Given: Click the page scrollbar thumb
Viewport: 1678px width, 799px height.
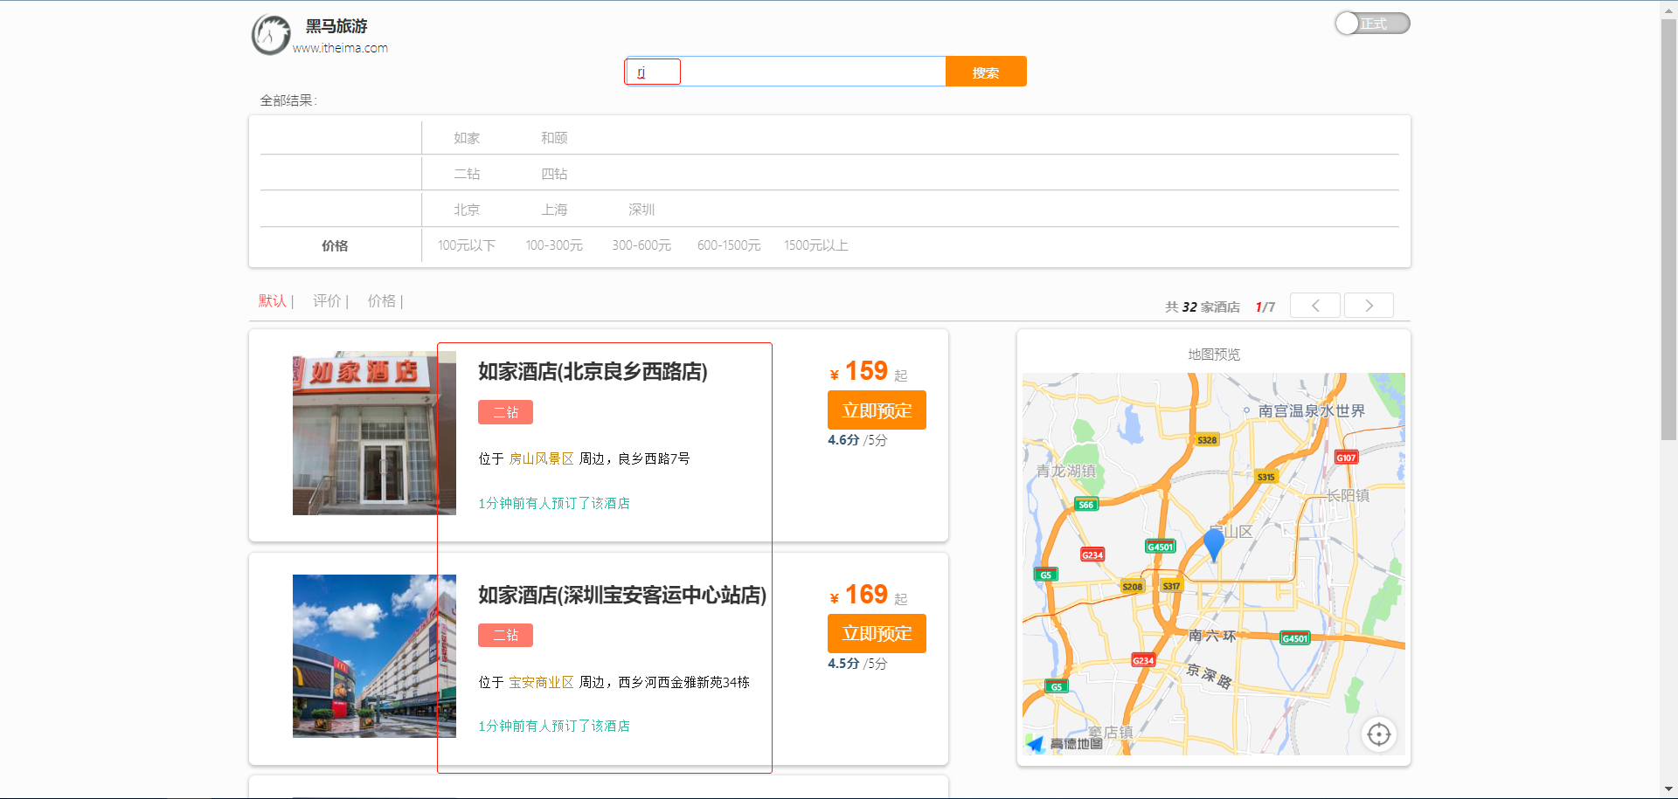Looking at the screenshot, I should [x=1668, y=229].
